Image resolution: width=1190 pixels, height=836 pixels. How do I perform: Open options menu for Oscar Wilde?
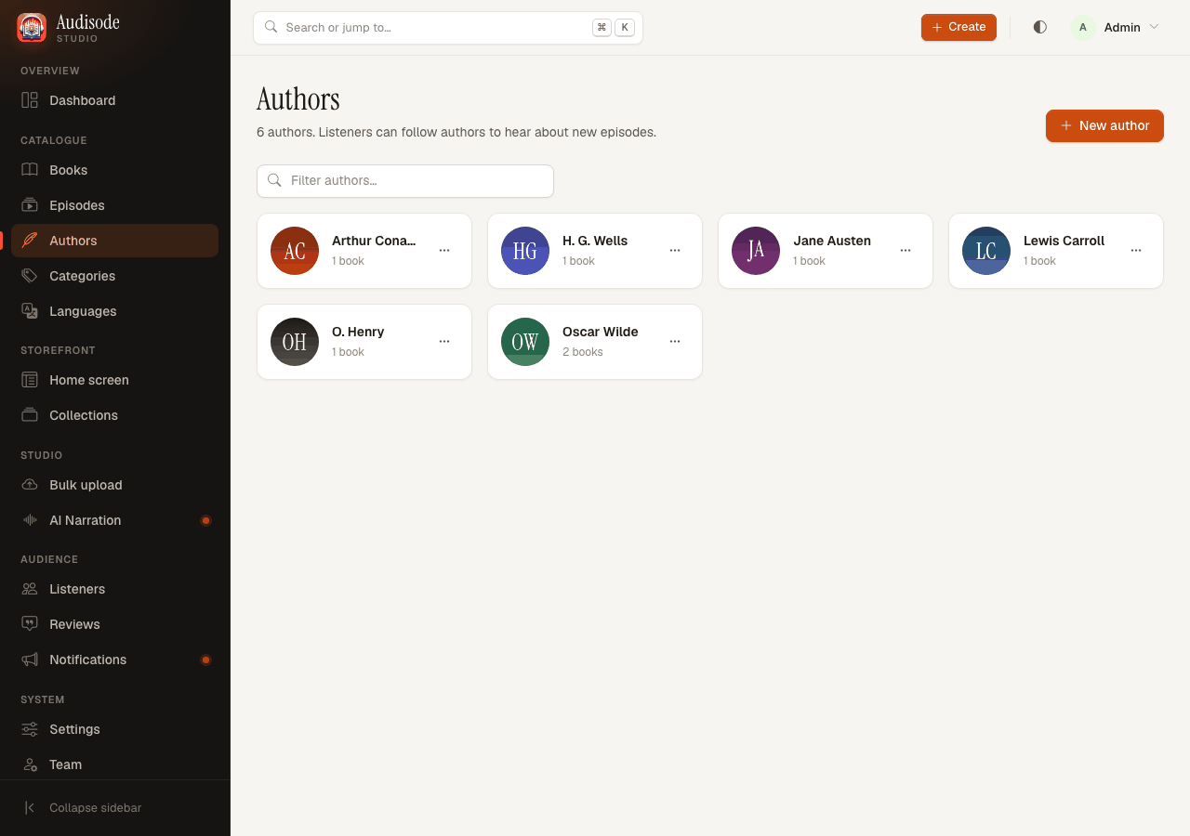675,342
